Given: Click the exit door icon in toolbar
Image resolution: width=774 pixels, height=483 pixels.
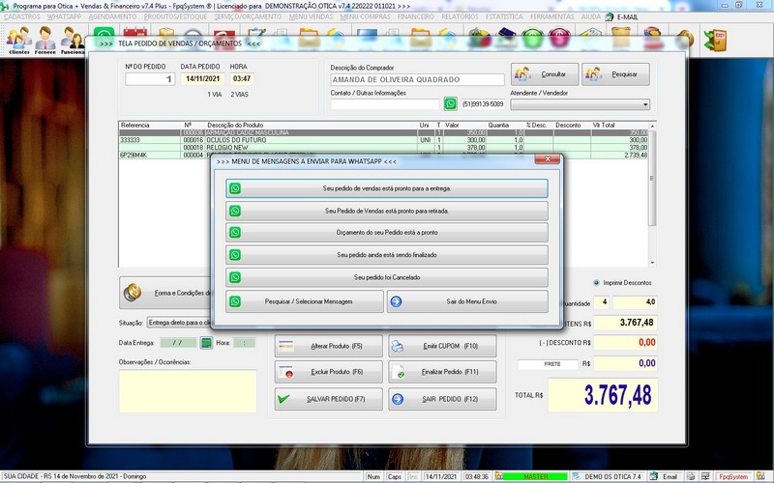Looking at the screenshot, I should pyautogui.click(x=715, y=40).
